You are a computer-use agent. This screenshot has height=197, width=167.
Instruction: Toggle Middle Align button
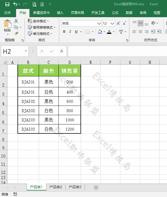tap(141, 23)
